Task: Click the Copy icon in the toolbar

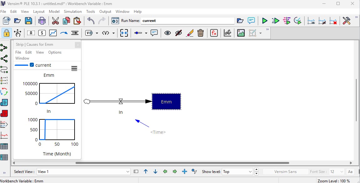Action: click(x=66, y=21)
